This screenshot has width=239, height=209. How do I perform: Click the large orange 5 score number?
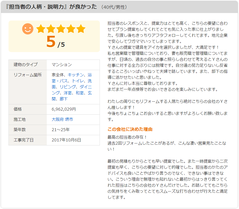click(51, 42)
